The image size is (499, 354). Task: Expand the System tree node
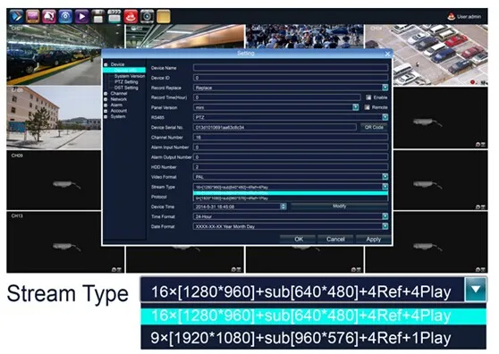[106, 116]
